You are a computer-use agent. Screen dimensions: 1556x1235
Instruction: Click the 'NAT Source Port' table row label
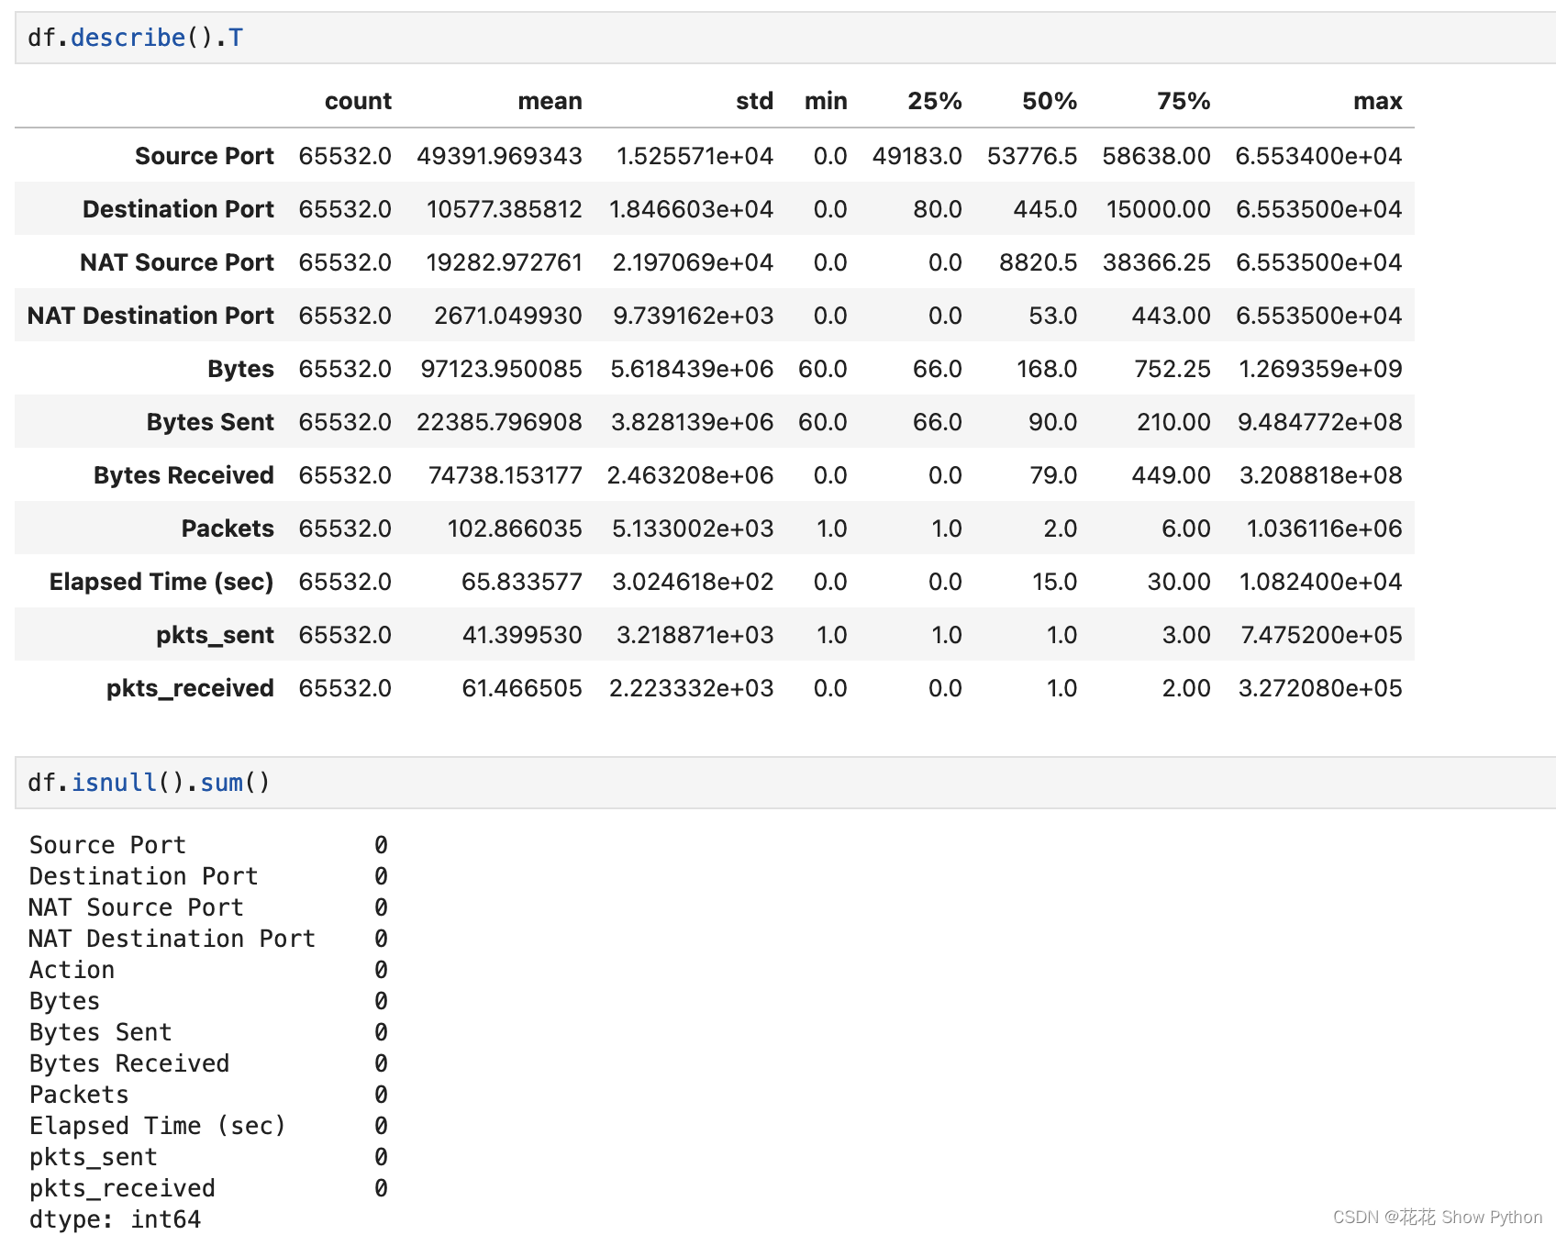point(177,262)
